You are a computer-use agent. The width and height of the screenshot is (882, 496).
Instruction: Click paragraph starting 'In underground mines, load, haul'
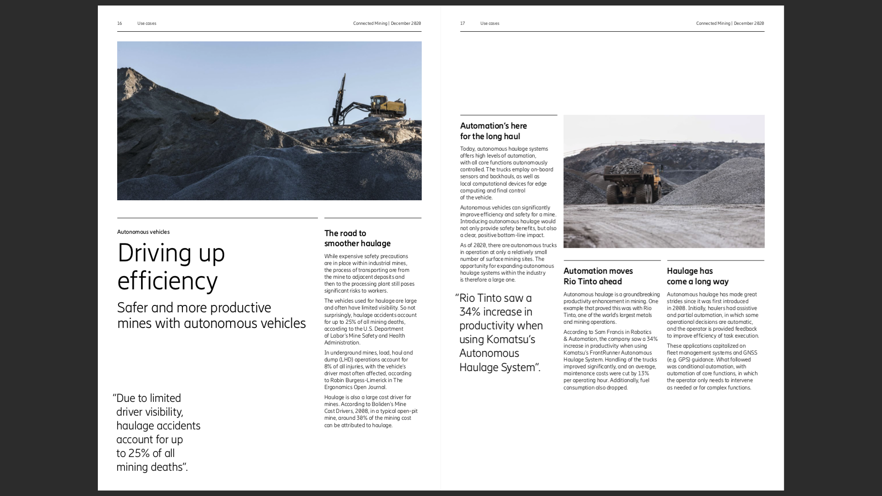(368, 370)
